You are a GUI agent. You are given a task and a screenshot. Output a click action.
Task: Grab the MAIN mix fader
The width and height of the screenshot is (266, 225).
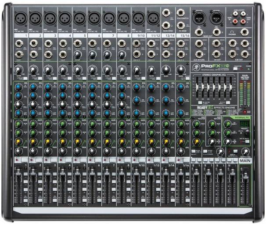coord(245,176)
